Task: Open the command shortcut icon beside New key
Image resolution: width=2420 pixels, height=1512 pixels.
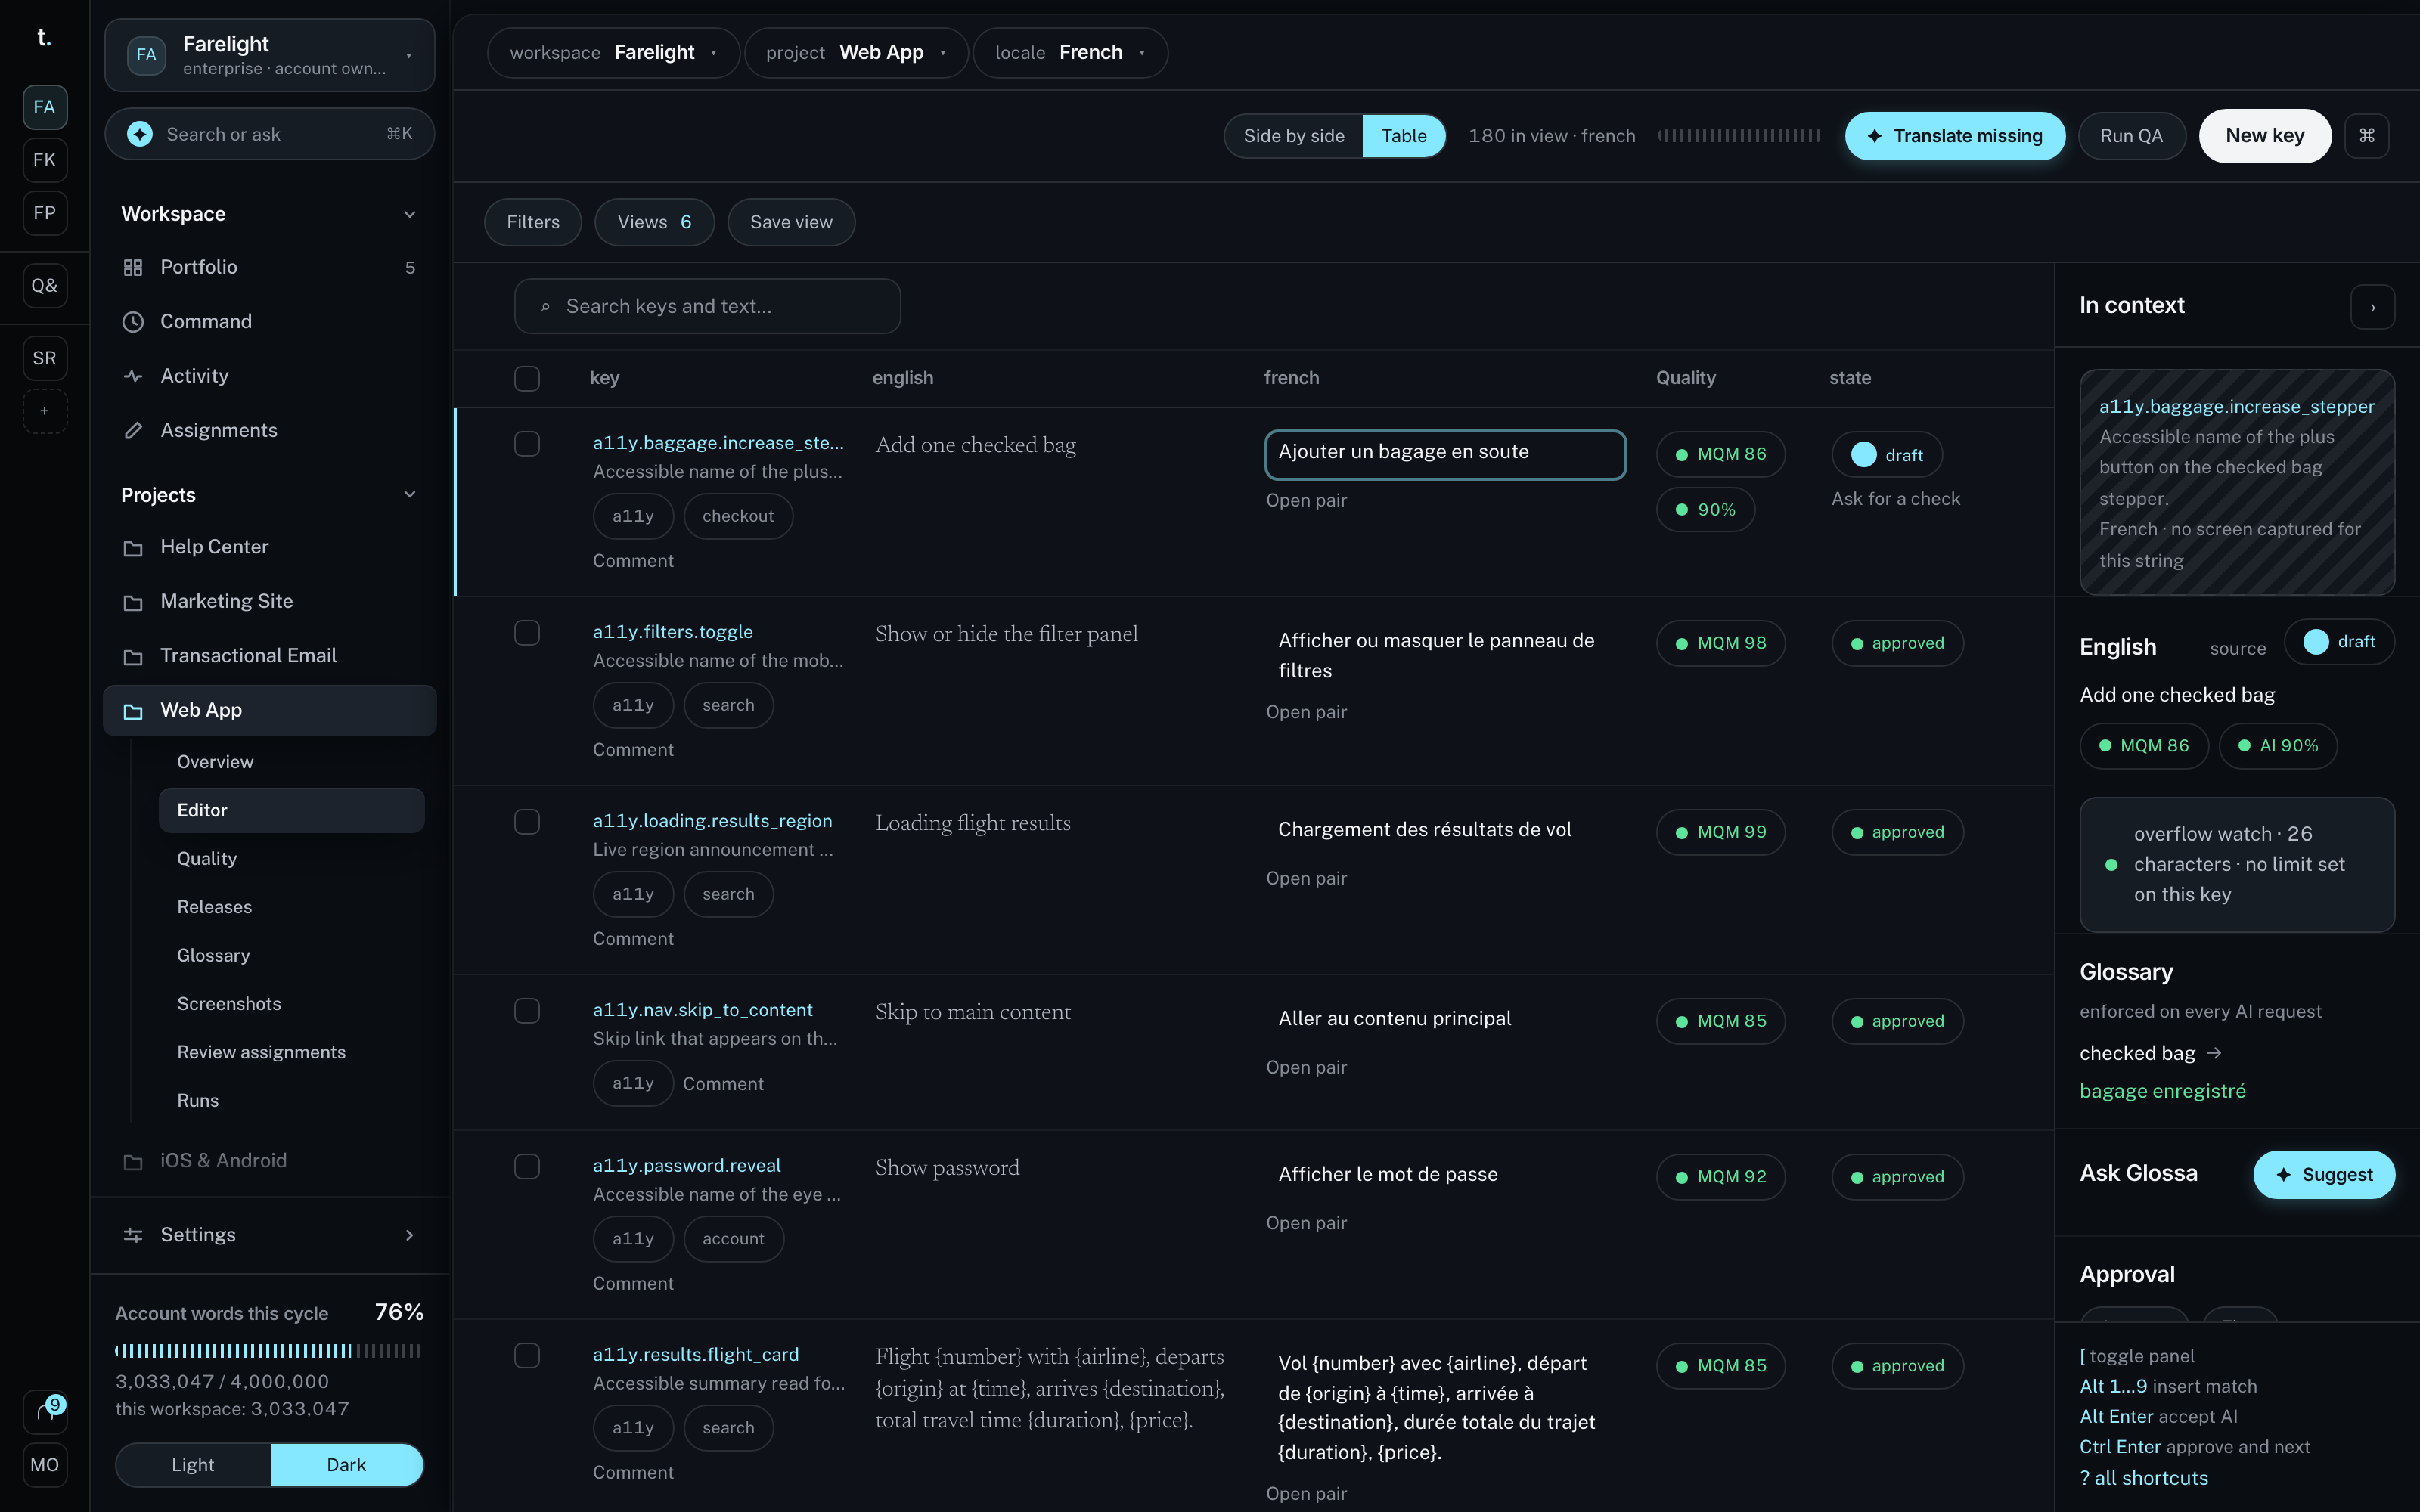Action: tap(2367, 136)
